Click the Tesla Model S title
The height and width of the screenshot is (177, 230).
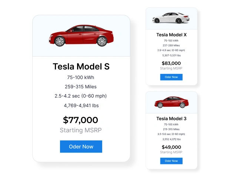click(81, 67)
